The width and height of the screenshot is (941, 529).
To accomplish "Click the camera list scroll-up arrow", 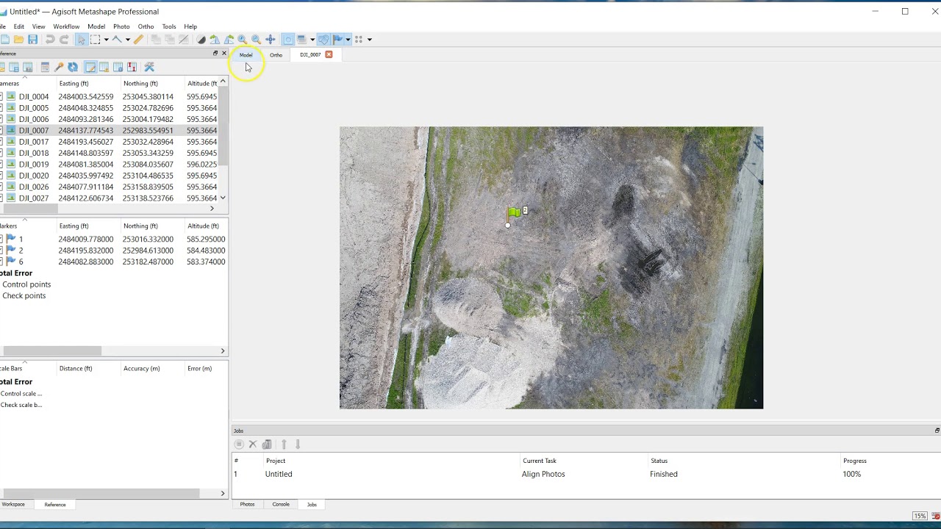I will point(223,82).
